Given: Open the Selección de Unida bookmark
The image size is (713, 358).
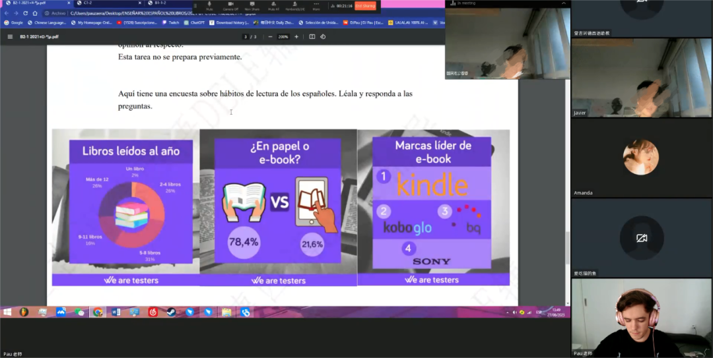Looking at the screenshot, I should [318, 22].
